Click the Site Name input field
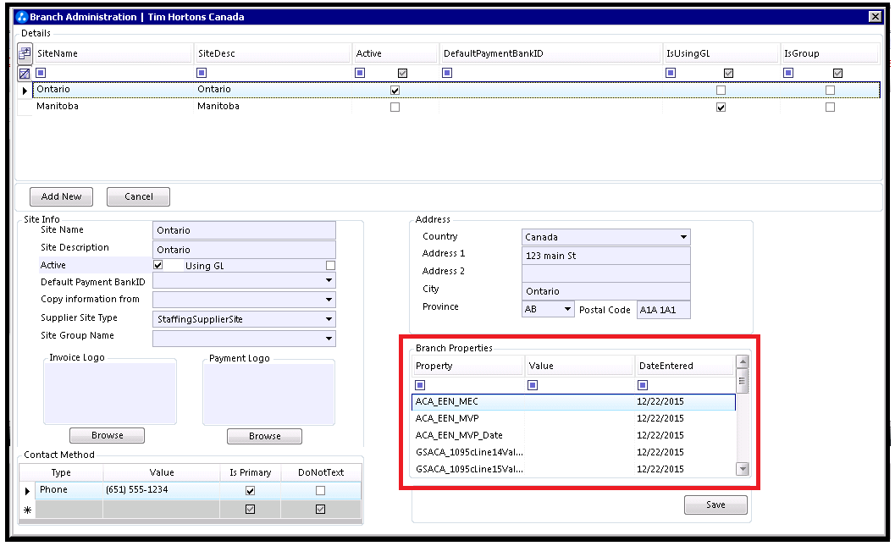 click(x=245, y=230)
